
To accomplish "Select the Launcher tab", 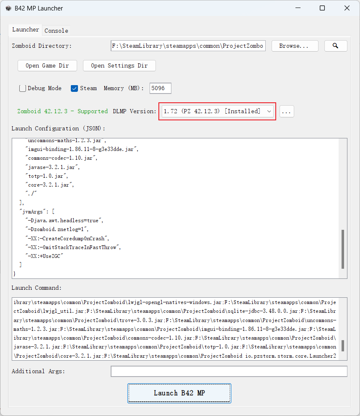I will (26, 30).
